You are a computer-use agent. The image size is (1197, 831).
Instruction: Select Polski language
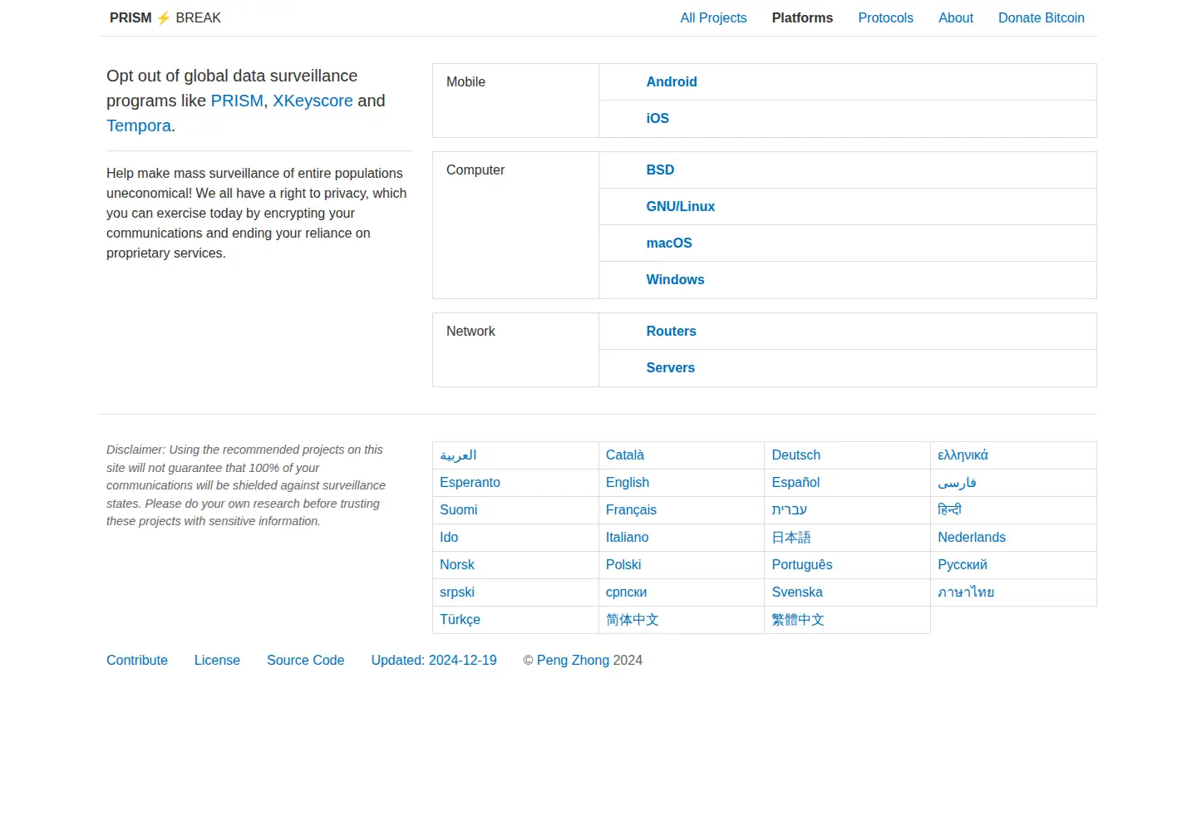click(623, 565)
